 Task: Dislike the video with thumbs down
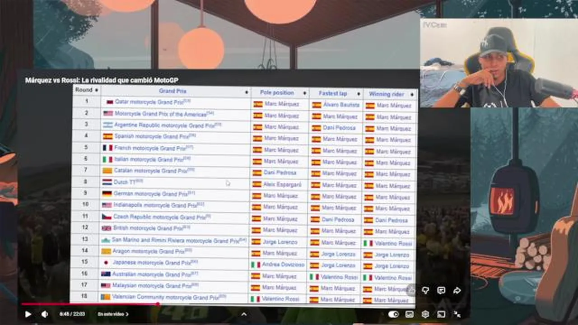click(x=425, y=291)
